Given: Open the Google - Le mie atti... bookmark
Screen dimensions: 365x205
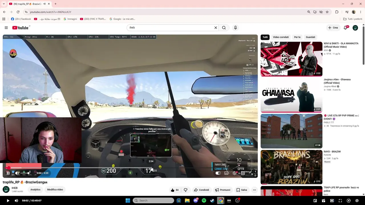Looking at the screenshot, I should coord(122,19).
